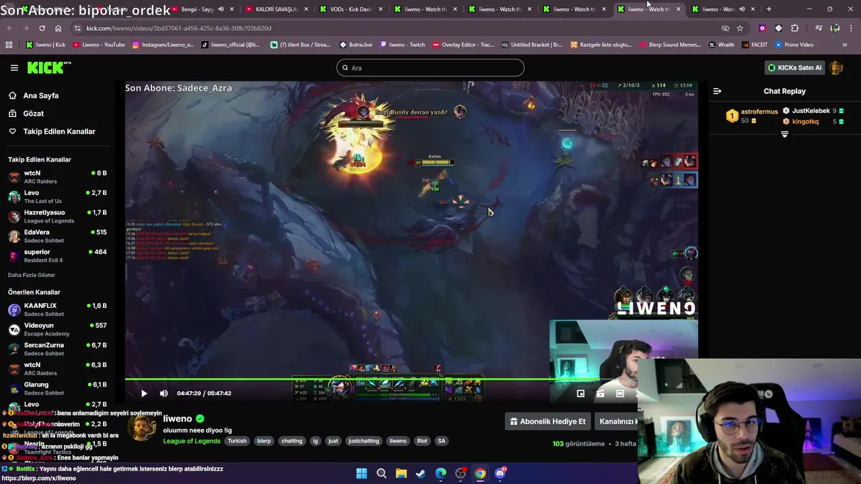Screen dimensions: 861x484
Task: Go to the Gözat browse page
Action: point(34,114)
